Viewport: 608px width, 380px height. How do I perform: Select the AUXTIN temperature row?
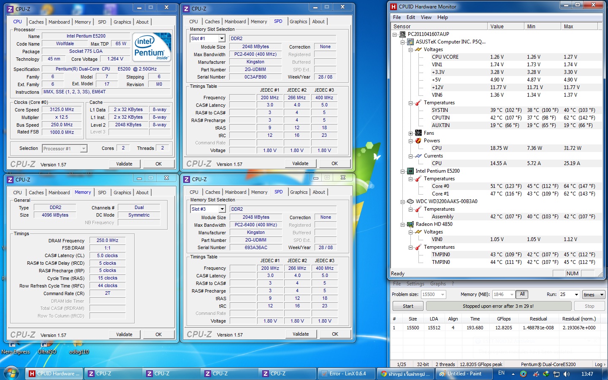coord(496,125)
